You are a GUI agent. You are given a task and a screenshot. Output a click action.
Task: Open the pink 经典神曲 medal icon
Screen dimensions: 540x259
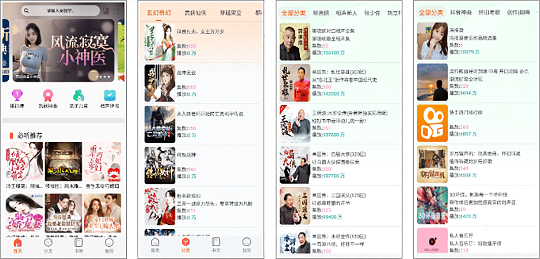[48, 95]
